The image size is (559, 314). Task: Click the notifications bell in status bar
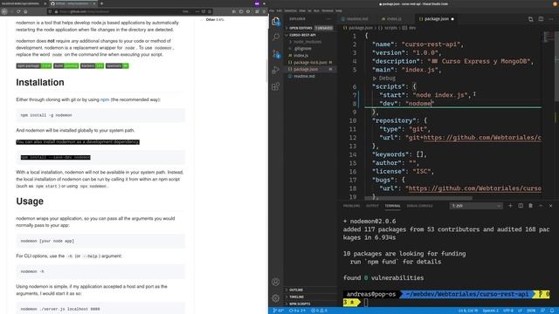[x=552, y=311]
